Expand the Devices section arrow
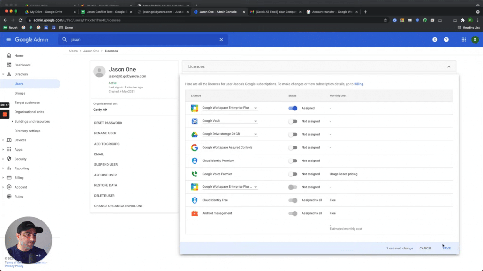This screenshot has width=483, height=271. [3, 140]
